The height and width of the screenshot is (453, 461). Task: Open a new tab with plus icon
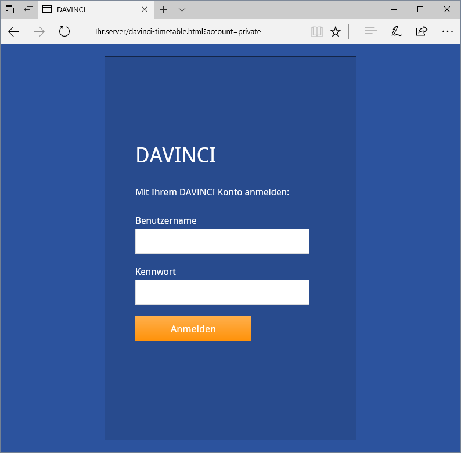click(x=164, y=9)
